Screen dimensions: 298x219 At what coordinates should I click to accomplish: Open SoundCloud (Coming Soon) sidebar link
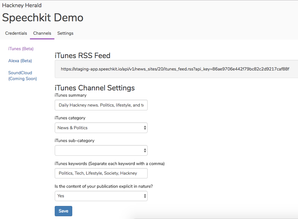(x=22, y=76)
